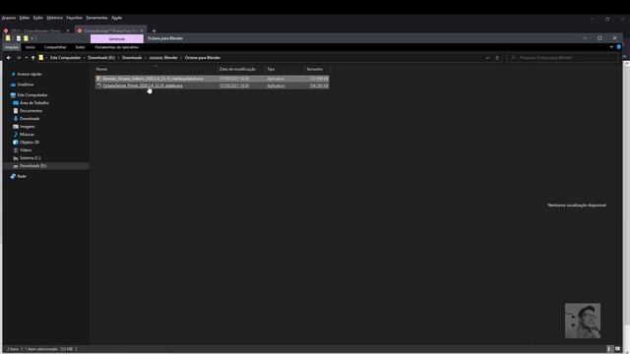Viewport: 630px width, 354px height.
Task: Click the Pesquisar Octane para Blender search box
Action: [562, 58]
